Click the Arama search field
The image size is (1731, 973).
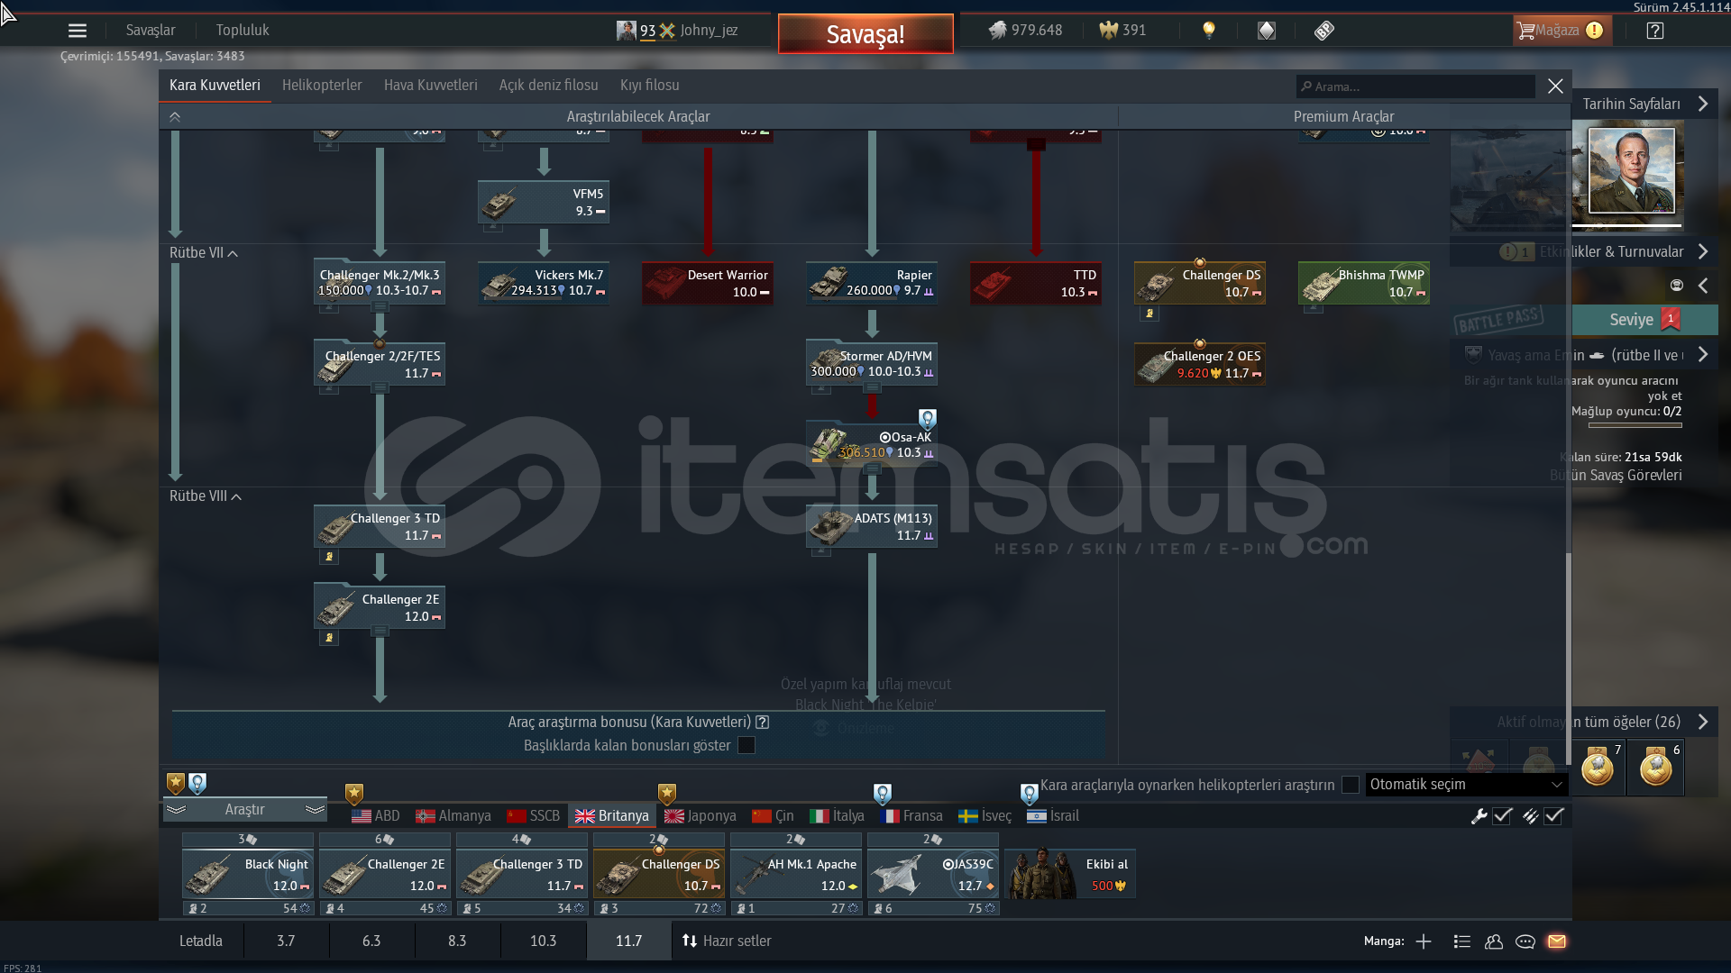[1415, 86]
